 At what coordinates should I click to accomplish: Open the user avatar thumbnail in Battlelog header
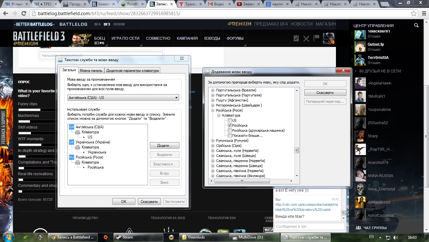coord(329,38)
